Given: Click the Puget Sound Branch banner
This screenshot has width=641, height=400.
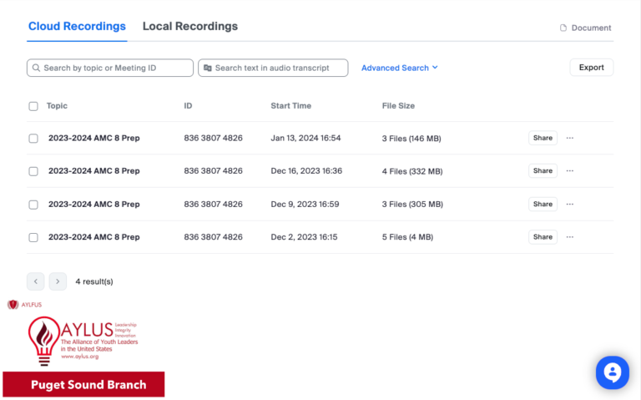Looking at the screenshot, I should tap(83, 384).
